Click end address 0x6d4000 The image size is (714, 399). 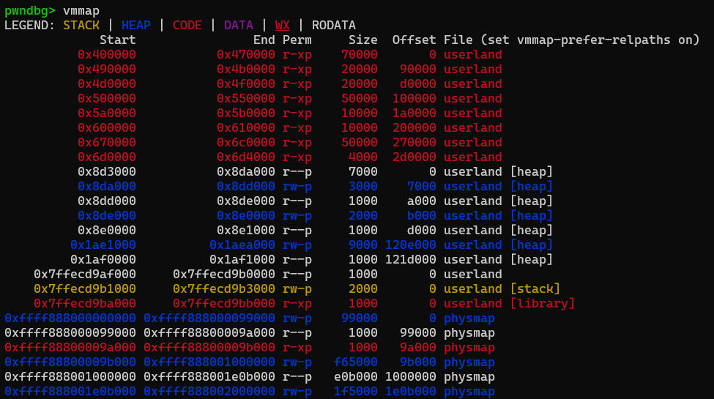pyautogui.click(x=246, y=157)
